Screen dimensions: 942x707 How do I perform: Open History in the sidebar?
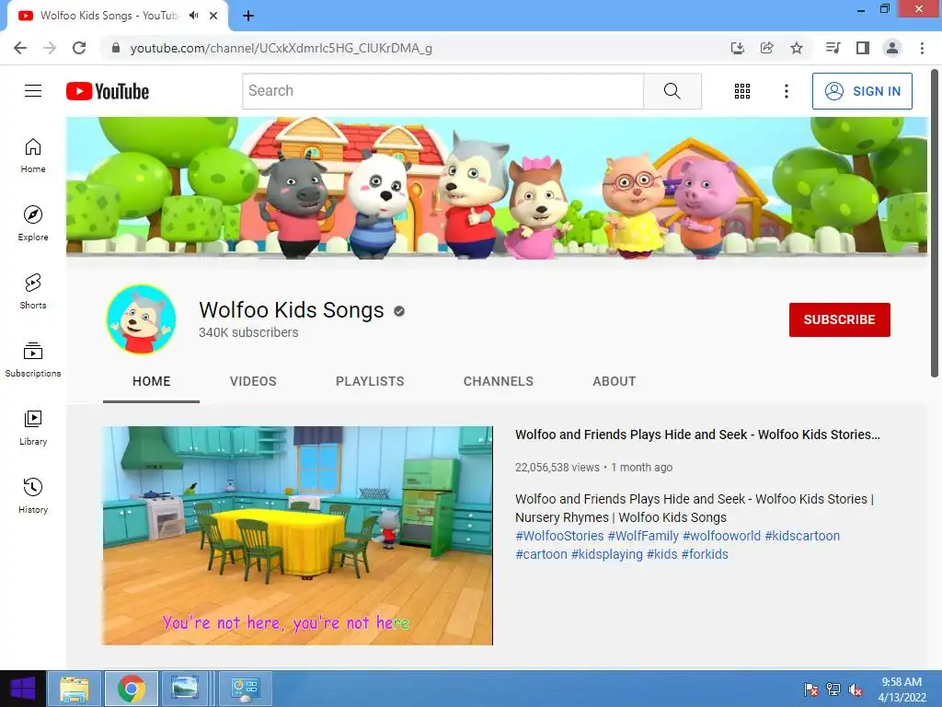(33, 495)
